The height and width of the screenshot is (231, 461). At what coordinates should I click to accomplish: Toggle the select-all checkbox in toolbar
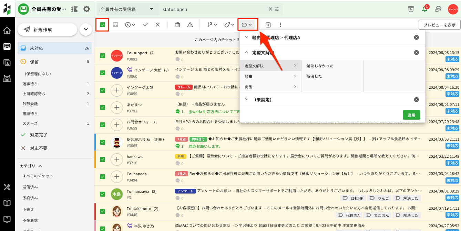point(102,25)
